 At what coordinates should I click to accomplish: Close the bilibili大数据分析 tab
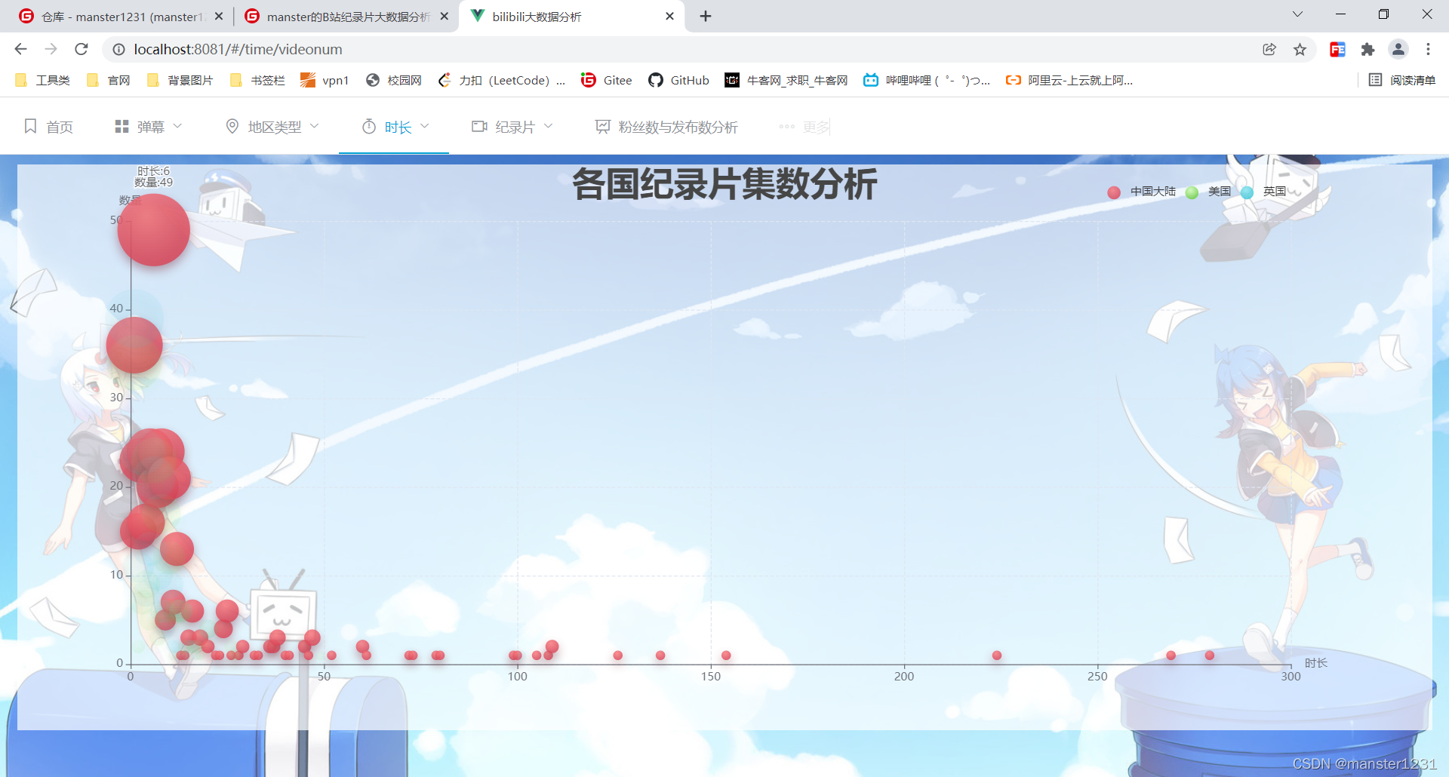(669, 16)
